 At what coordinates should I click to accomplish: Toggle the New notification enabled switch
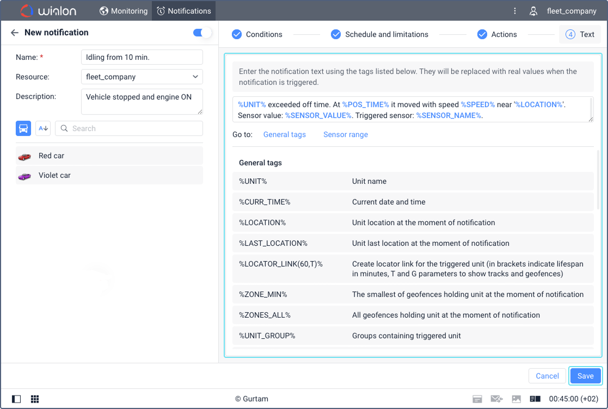tap(202, 33)
